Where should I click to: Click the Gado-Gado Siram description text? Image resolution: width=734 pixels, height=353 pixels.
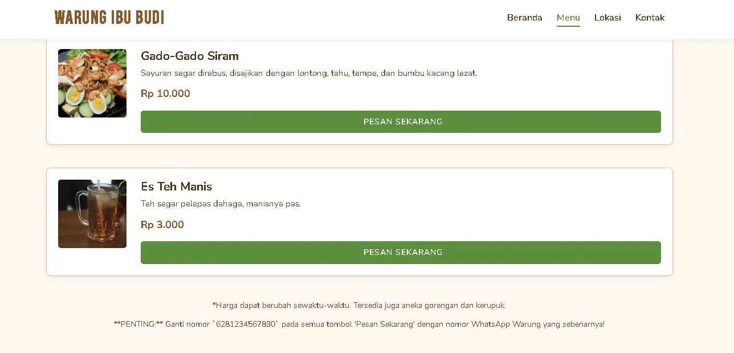click(309, 73)
